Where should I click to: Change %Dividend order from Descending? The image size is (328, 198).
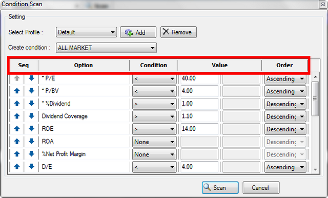point(285,104)
